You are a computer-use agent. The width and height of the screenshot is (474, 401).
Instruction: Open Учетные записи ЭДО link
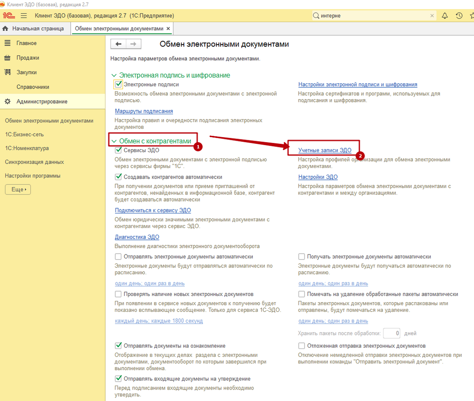pos(325,150)
